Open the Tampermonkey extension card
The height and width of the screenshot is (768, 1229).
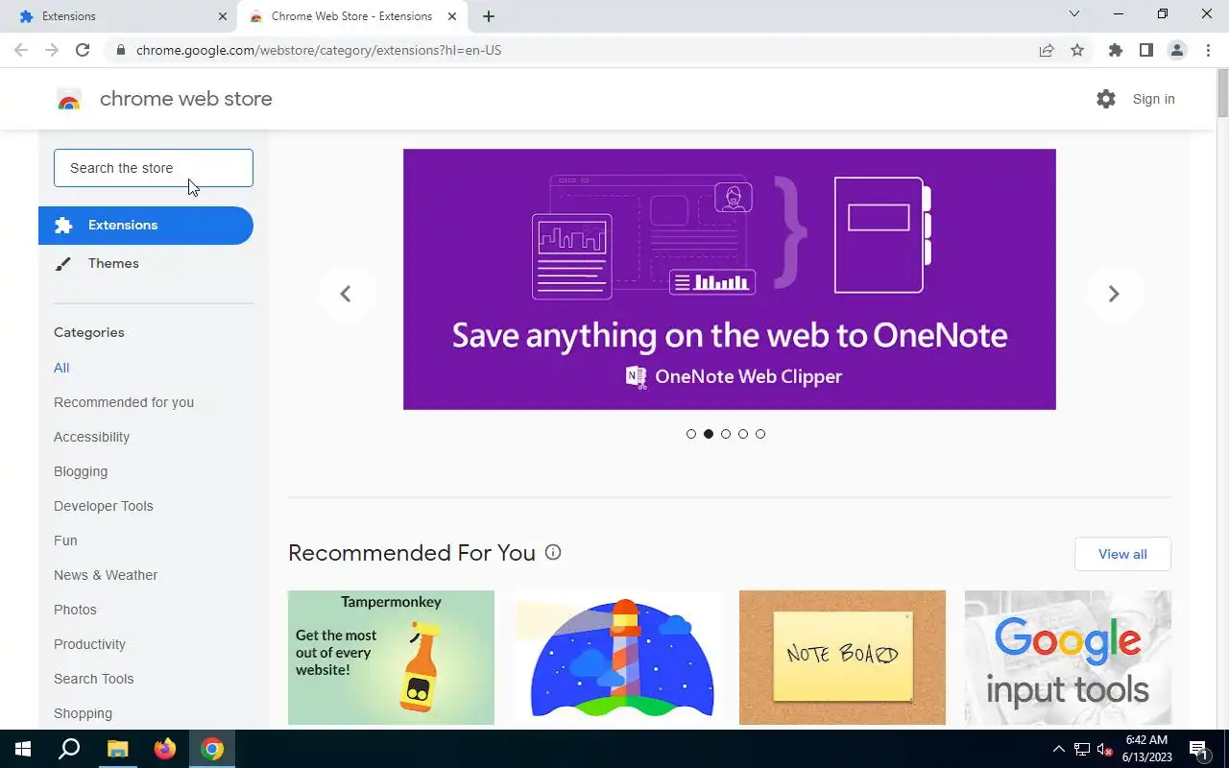point(391,658)
